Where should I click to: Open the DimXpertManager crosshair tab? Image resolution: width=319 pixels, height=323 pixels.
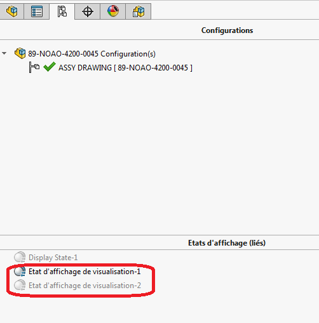88,11
